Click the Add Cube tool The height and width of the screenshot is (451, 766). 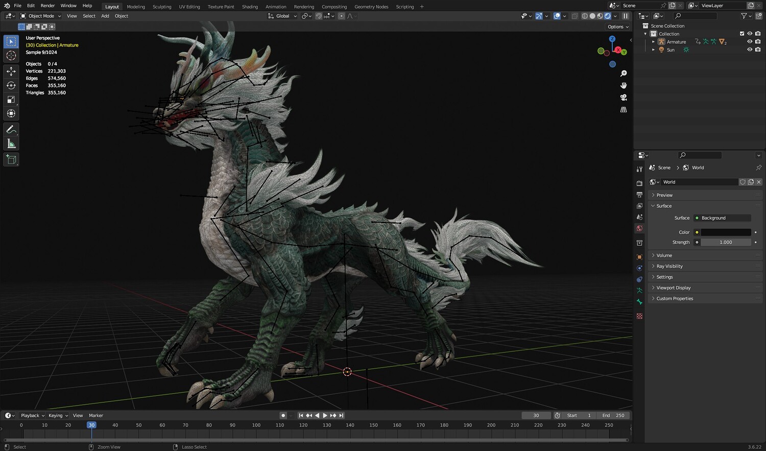click(11, 160)
